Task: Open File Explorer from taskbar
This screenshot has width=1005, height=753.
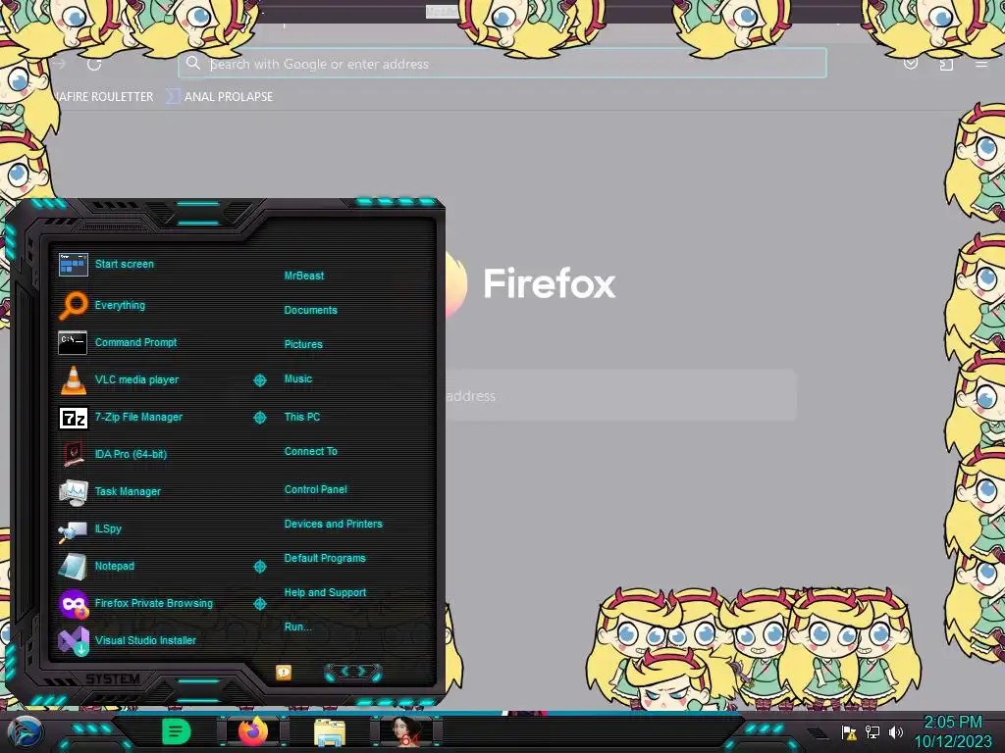Action: 330,733
